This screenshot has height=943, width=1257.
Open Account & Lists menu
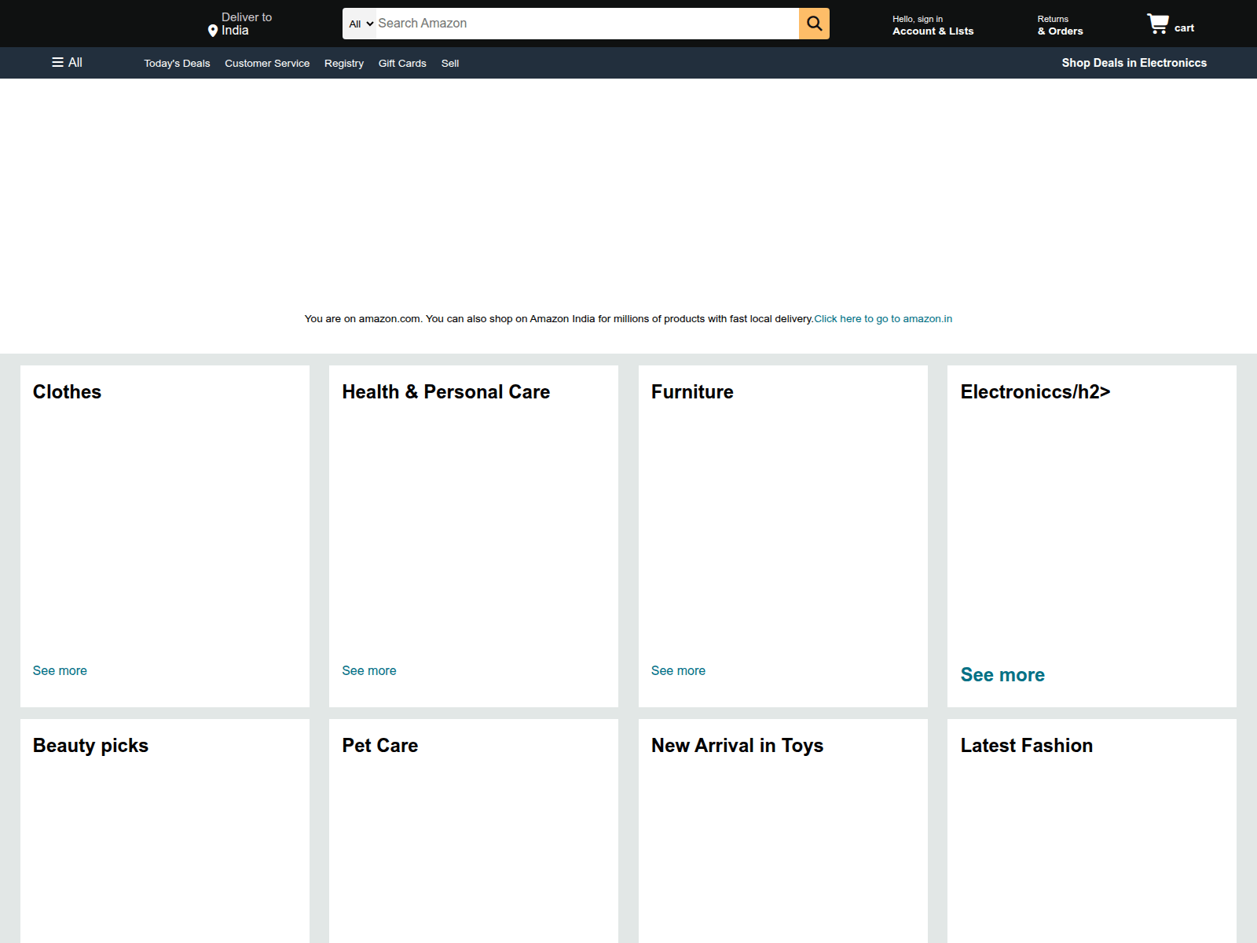933,25
